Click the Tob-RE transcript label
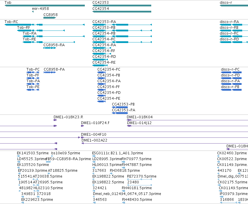 (29, 39)
